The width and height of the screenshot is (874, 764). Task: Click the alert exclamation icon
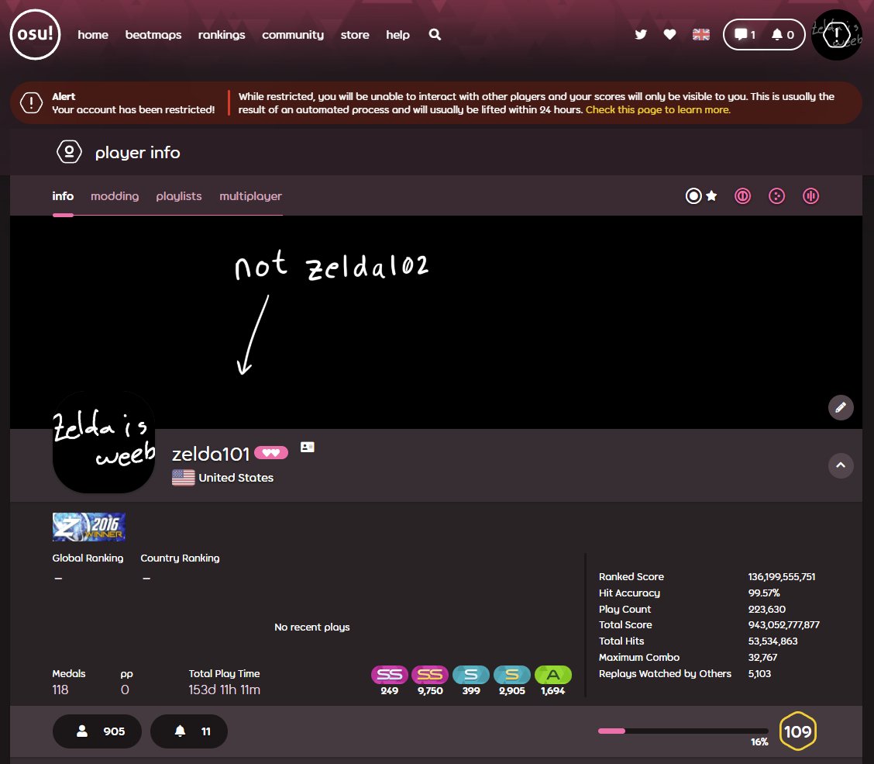pos(31,102)
